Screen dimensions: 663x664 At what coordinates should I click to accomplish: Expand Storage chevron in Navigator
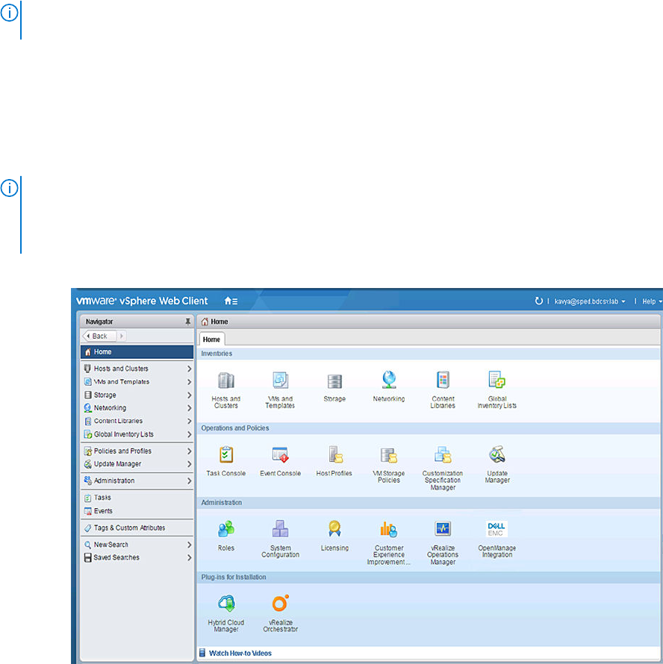point(189,395)
